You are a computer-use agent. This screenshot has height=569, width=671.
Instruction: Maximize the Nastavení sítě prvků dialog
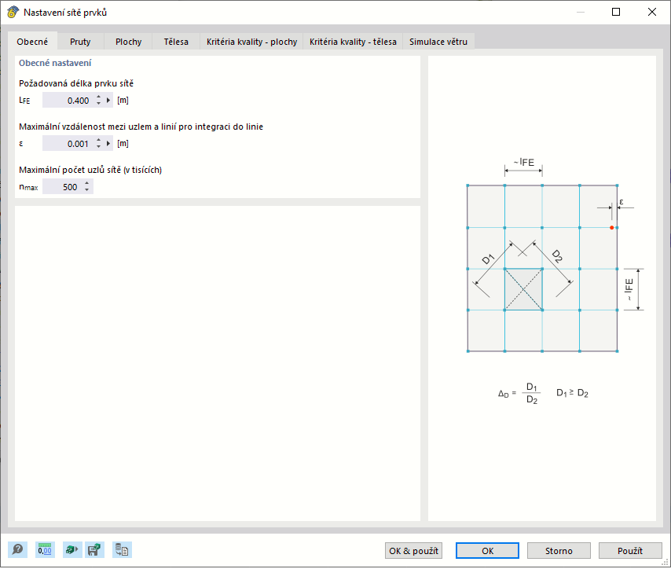616,12
